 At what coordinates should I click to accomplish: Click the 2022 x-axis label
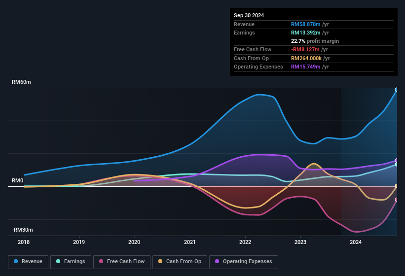(245, 242)
